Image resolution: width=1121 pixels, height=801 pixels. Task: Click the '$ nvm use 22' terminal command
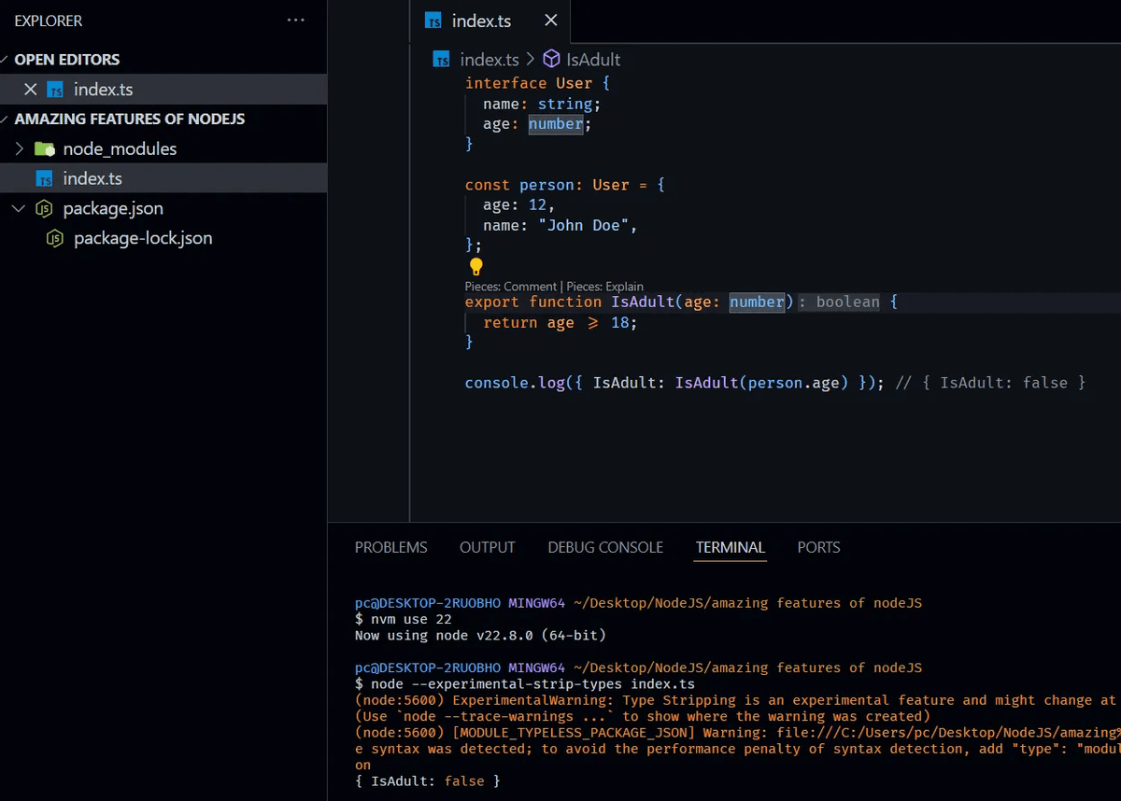click(403, 619)
